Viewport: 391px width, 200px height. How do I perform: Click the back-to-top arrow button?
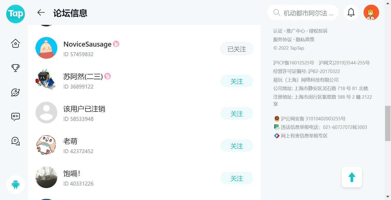(352, 177)
